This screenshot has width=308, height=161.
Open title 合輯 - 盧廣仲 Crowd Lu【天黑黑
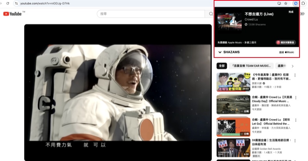pyautogui.click(x=272, y=99)
